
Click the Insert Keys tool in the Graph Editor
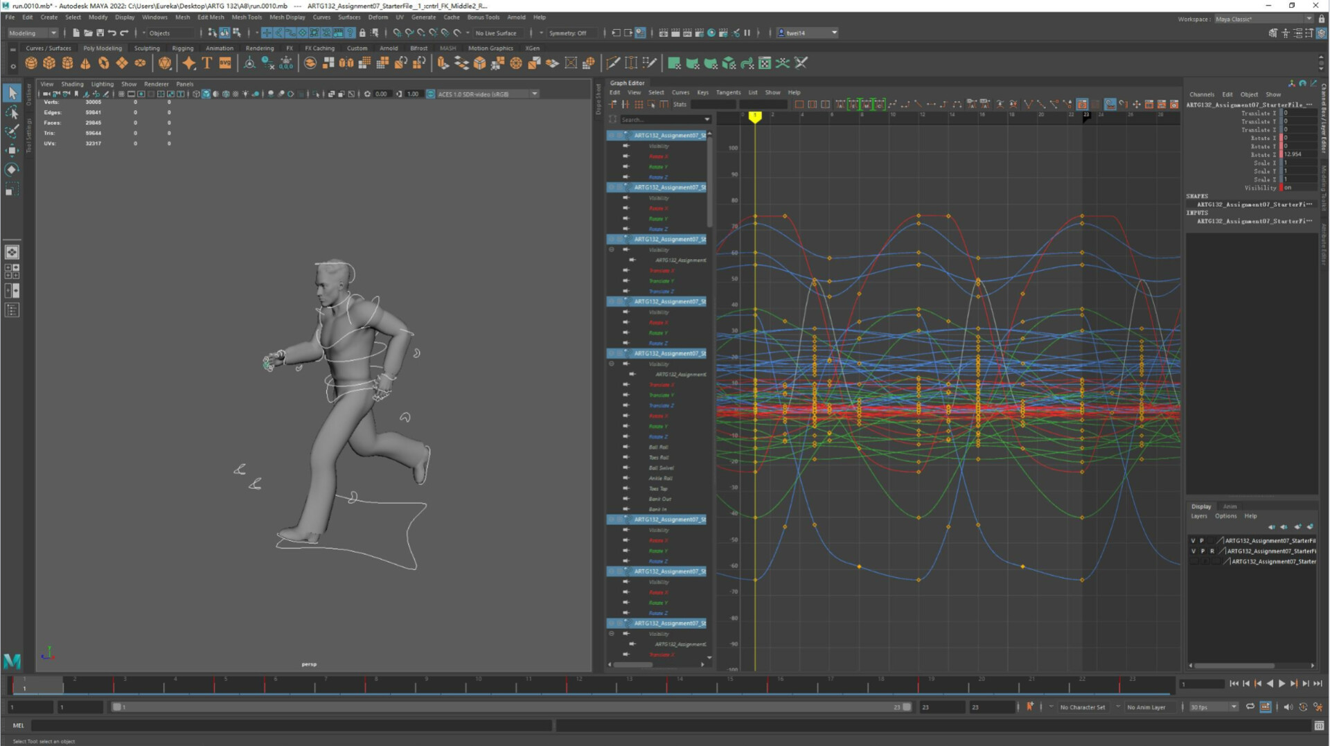(x=1122, y=104)
